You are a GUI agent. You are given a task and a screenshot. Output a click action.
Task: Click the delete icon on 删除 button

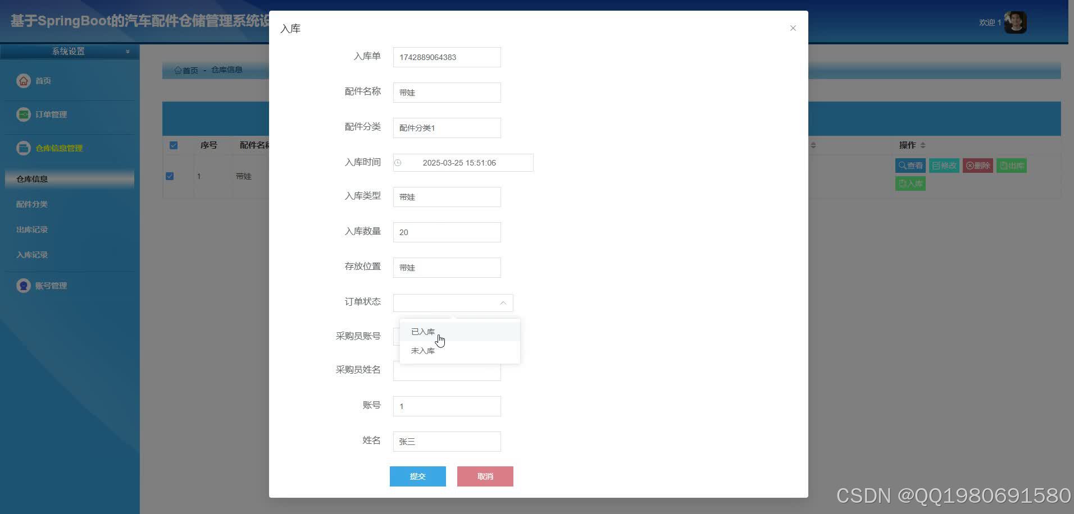(970, 166)
